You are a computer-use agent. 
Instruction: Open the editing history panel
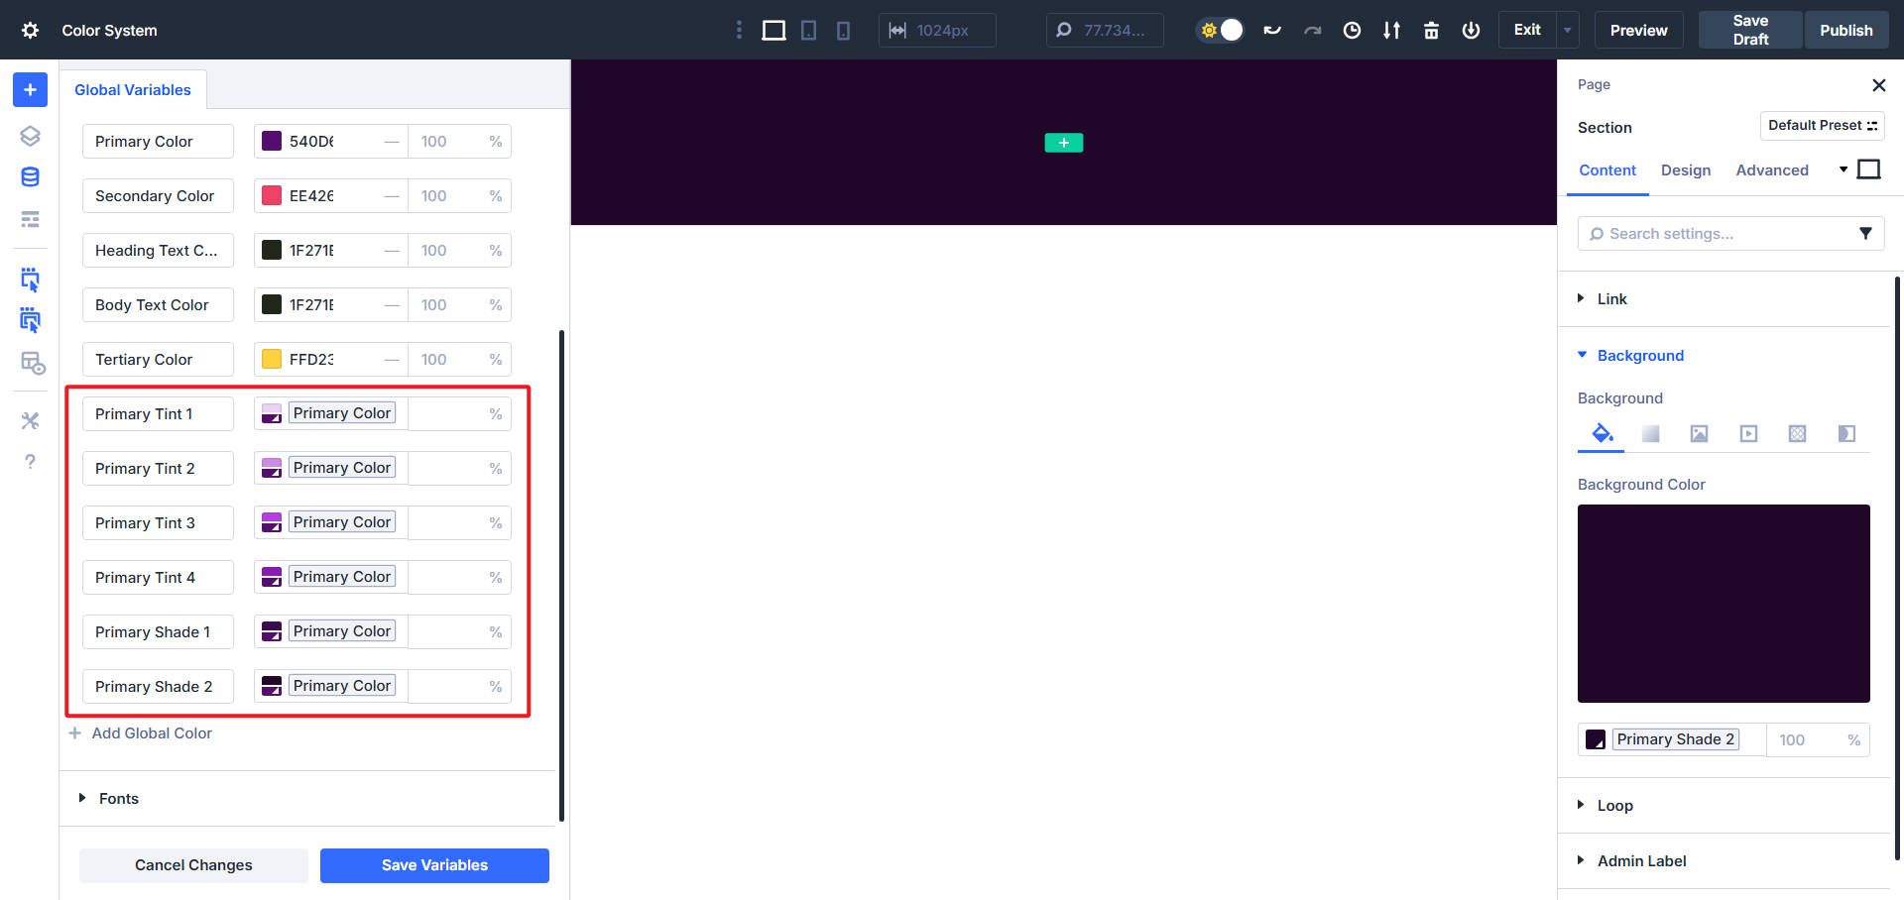1352,30
